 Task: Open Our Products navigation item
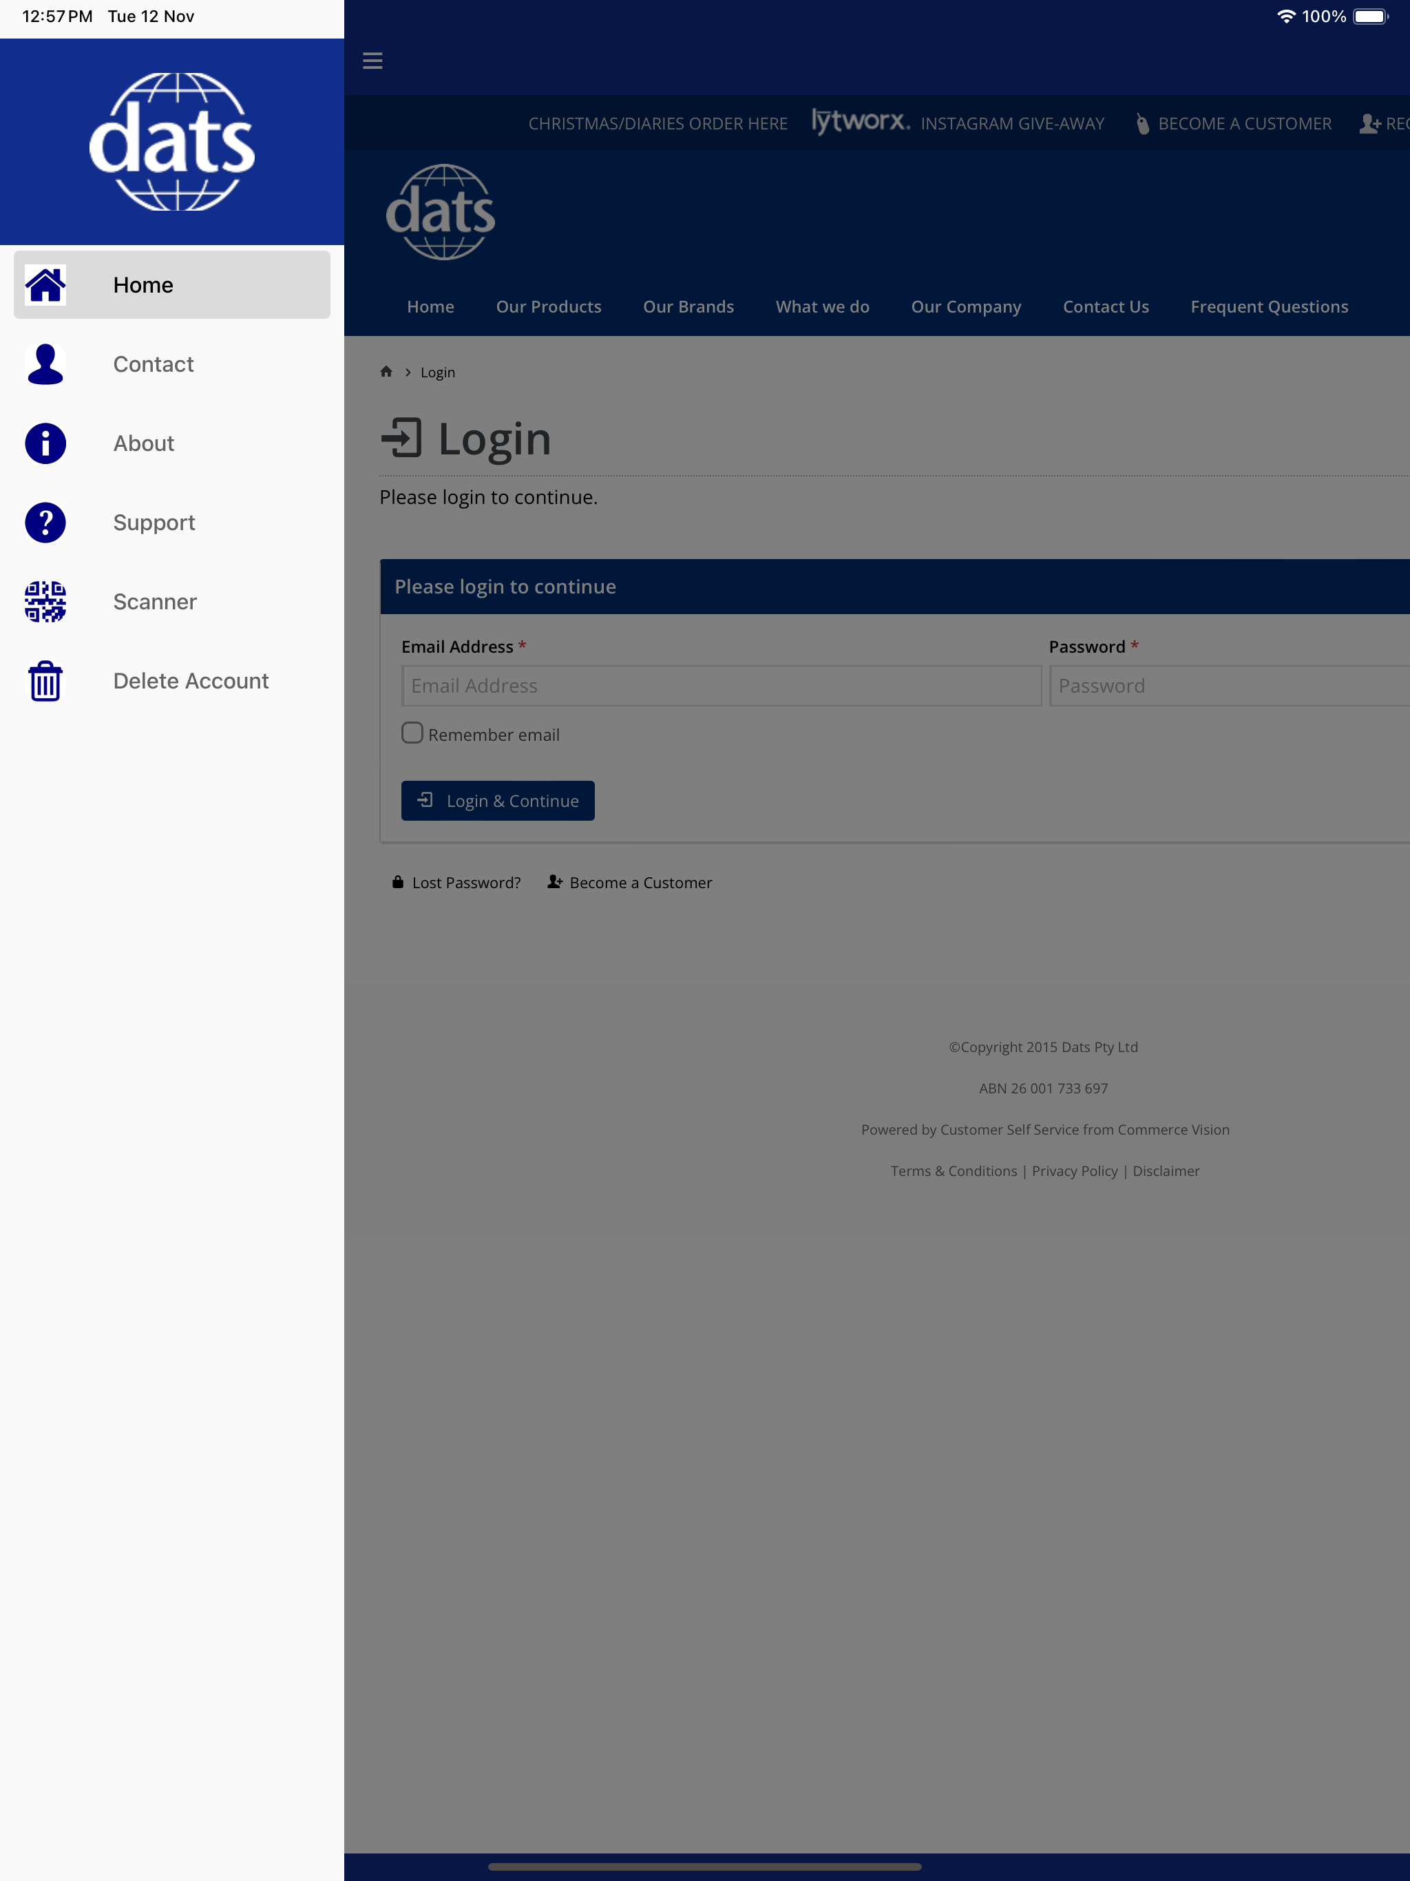(x=549, y=307)
